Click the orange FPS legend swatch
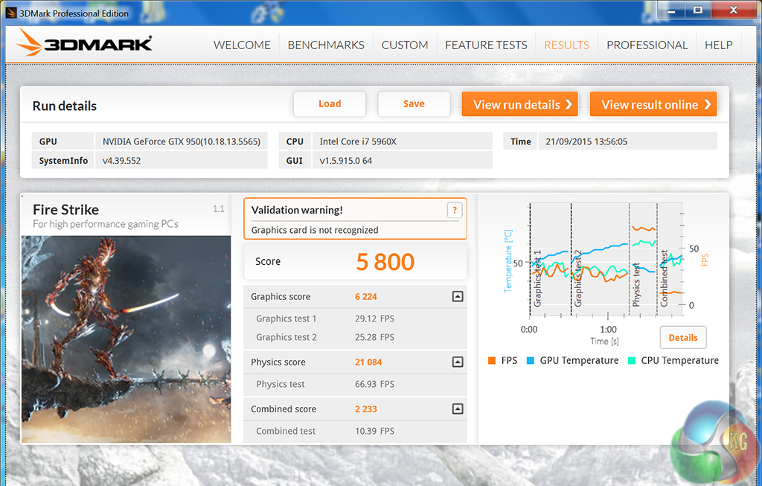Viewport: 762px width, 486px height. click(492, 361)
